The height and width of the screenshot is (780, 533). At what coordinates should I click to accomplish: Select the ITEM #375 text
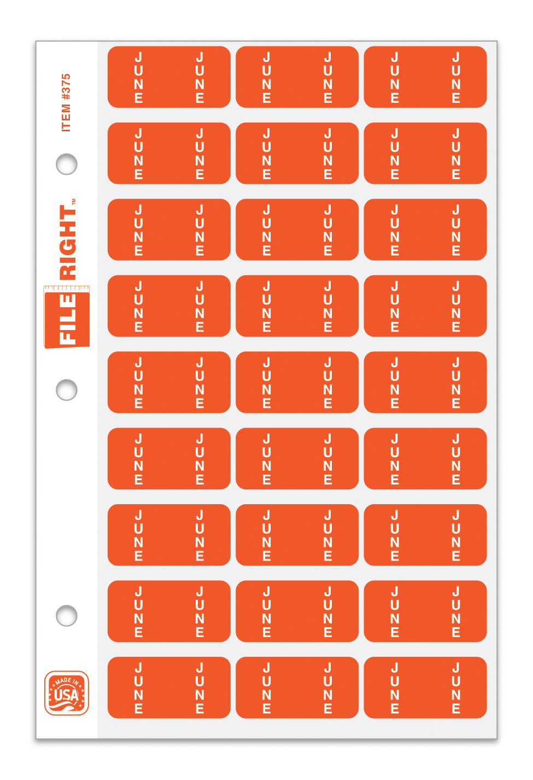(66, 103)
